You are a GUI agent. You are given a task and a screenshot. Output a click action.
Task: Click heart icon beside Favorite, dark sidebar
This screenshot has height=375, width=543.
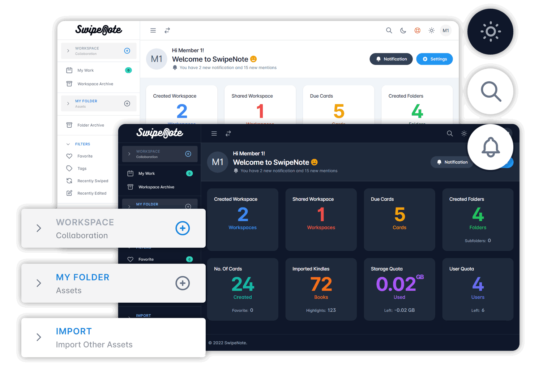pyautogui.click(x=131, y=259)
